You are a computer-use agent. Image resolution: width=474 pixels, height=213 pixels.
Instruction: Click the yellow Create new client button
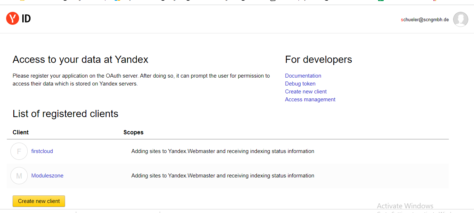point(39,201)
